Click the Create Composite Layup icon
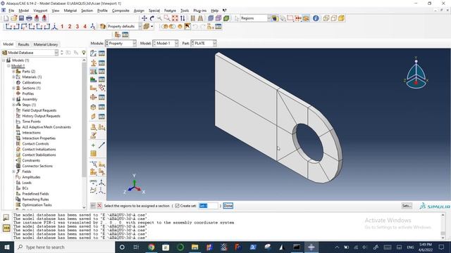Screen dimensions: 451x253 (x=94, y=79)
